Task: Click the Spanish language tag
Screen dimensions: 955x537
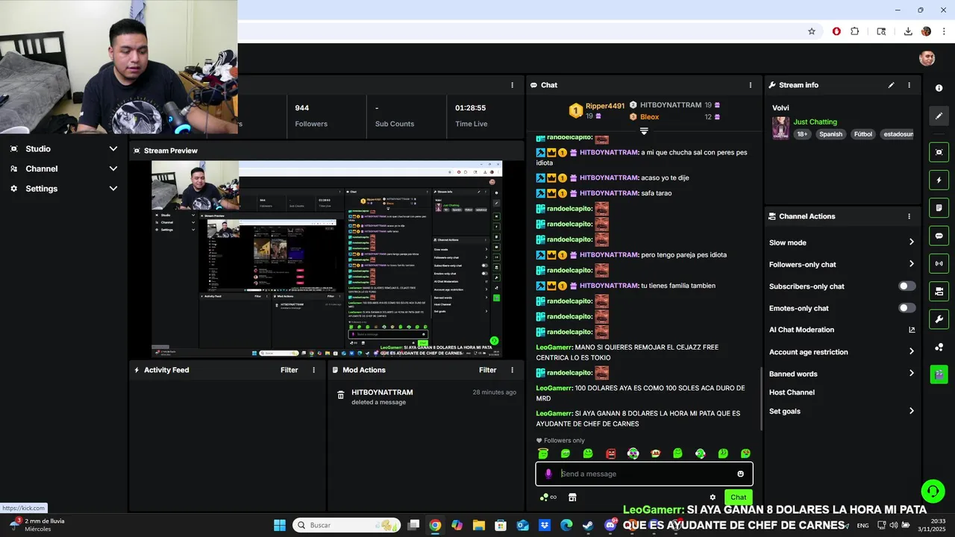Action: click(x=830, y=134)
